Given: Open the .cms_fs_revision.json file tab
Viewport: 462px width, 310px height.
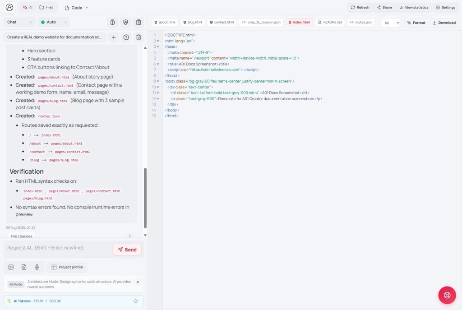Looking at the screenshot, I should [261, 22].
